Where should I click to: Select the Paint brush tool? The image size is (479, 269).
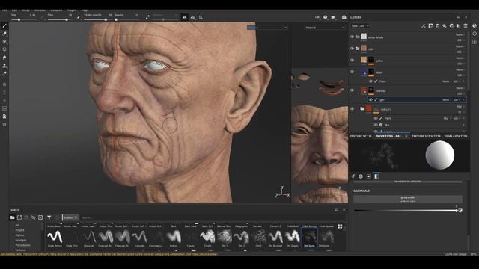pos(4,26)
